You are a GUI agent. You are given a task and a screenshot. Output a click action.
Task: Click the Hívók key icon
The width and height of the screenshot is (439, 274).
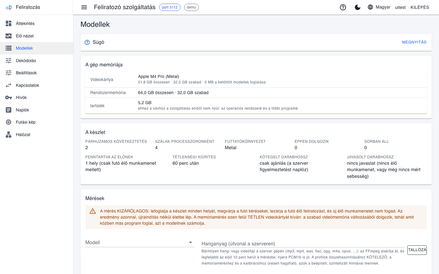point(9,97)
